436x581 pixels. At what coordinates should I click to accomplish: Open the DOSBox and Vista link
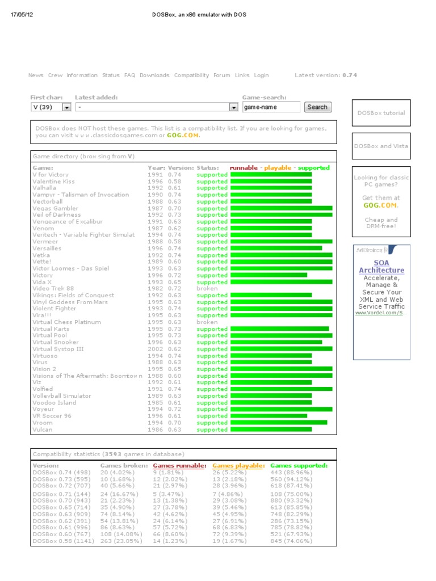(381, 146)
